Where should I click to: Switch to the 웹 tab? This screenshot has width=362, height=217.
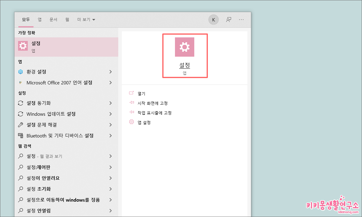point(67,19)
